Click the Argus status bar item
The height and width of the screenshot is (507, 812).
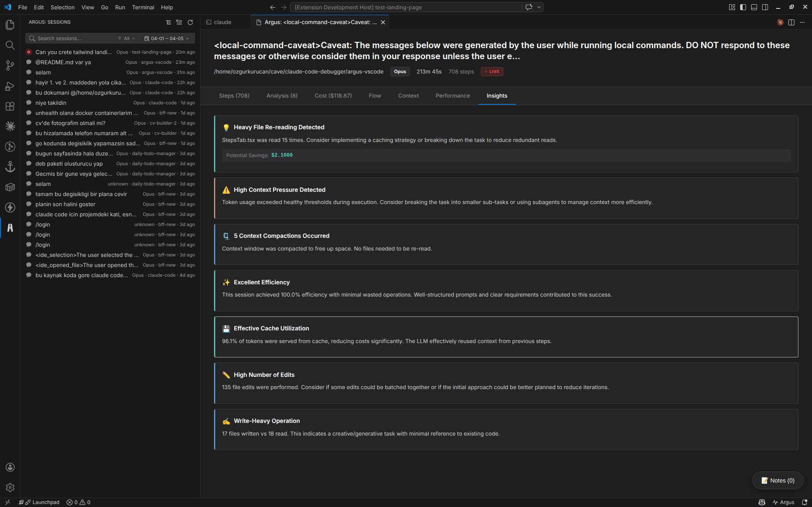point(783,502)
